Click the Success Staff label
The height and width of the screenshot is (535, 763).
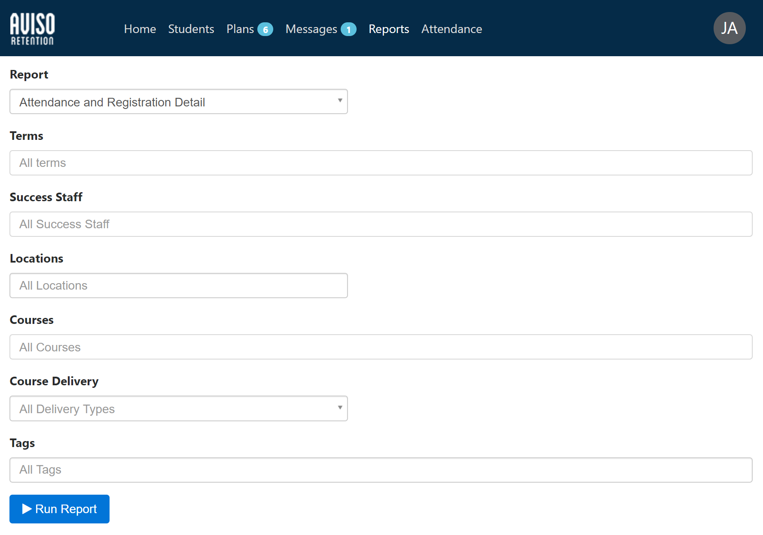pyautogui.click(x=46, y=197)
